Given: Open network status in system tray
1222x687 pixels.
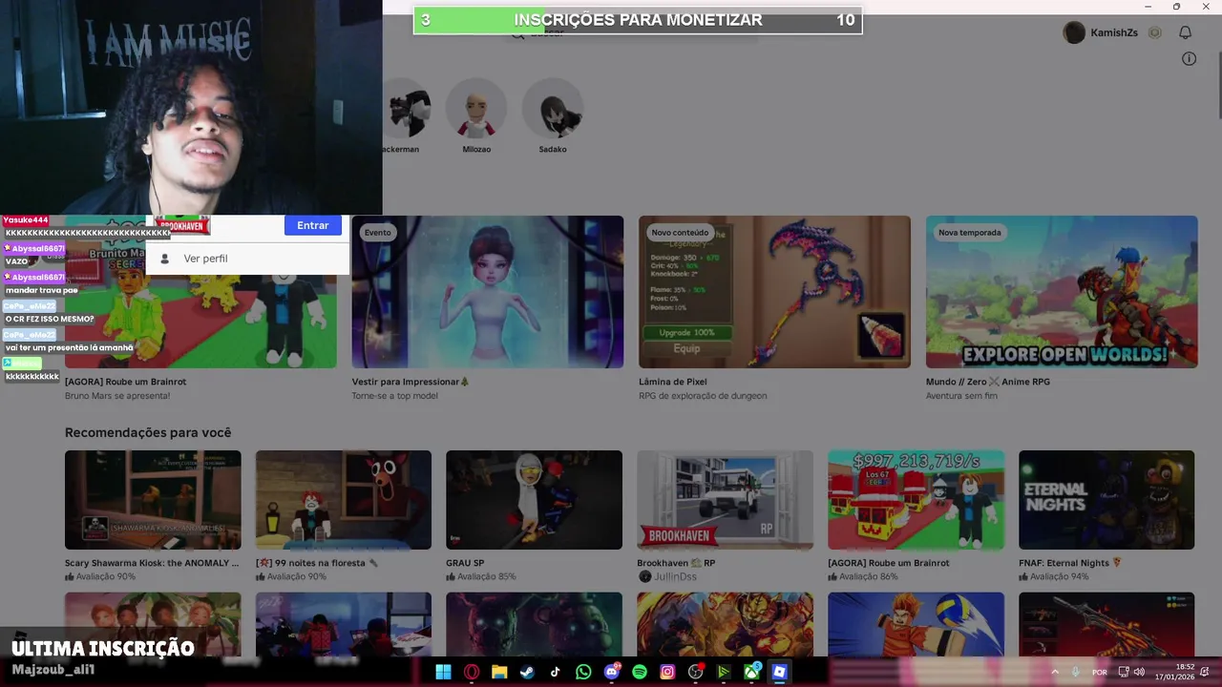Looking at the screenshot, I should tap(1124, 672).
